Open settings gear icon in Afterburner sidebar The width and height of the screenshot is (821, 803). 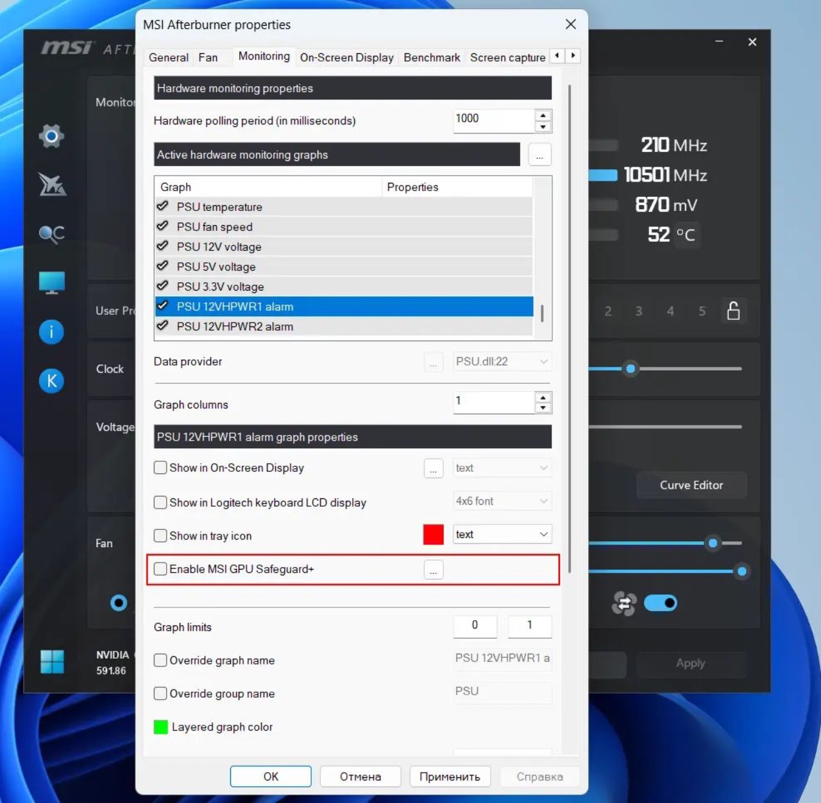click(x=51, y=136)
